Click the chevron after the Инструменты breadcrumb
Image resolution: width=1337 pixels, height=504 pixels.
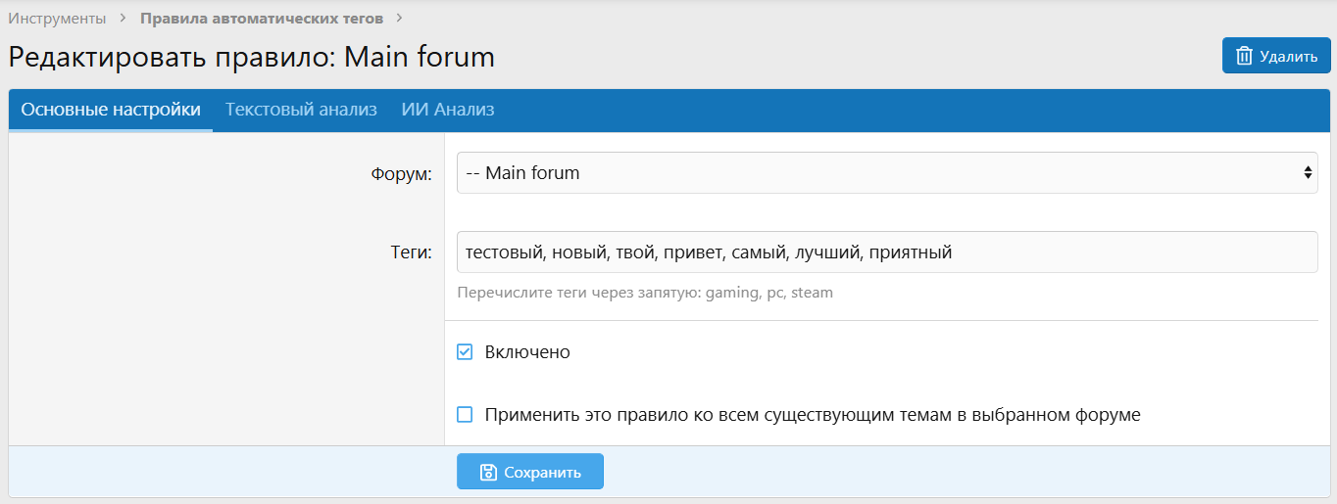124,19
